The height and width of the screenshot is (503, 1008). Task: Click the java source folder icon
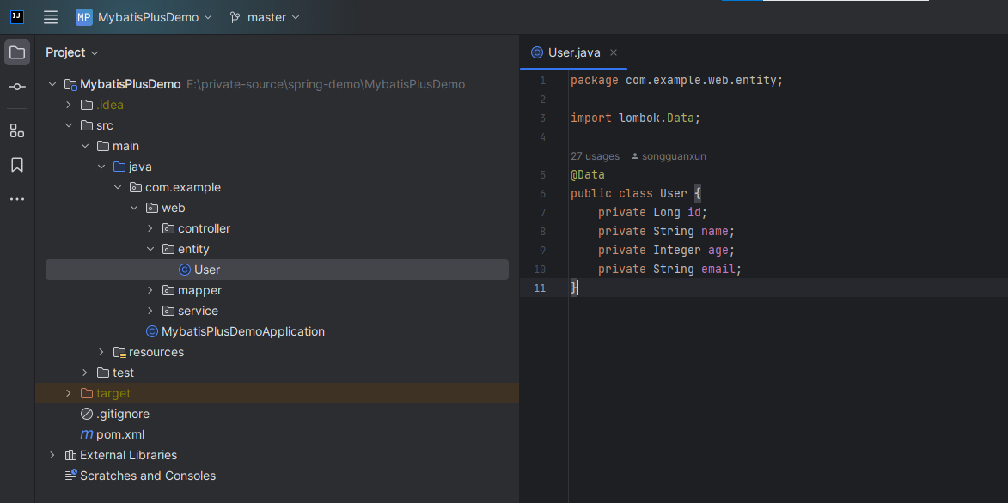[x=119, y=167]
